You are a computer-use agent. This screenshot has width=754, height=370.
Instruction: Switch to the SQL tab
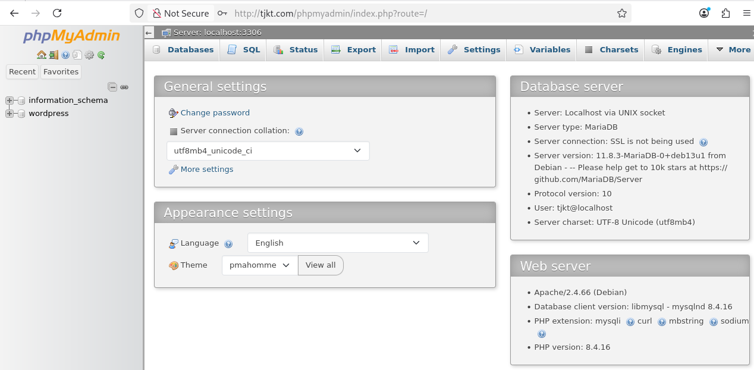pos(244,50)
